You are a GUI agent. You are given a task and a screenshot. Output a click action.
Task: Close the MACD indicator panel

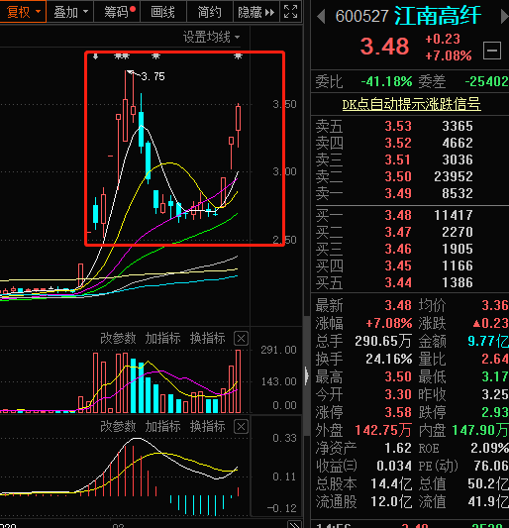click(241, 427)
